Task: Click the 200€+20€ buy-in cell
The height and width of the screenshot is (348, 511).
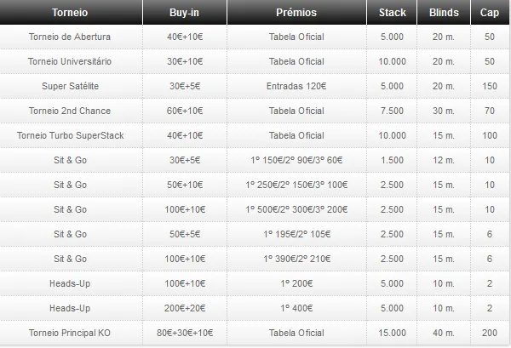Action: [x=185, y=308]
